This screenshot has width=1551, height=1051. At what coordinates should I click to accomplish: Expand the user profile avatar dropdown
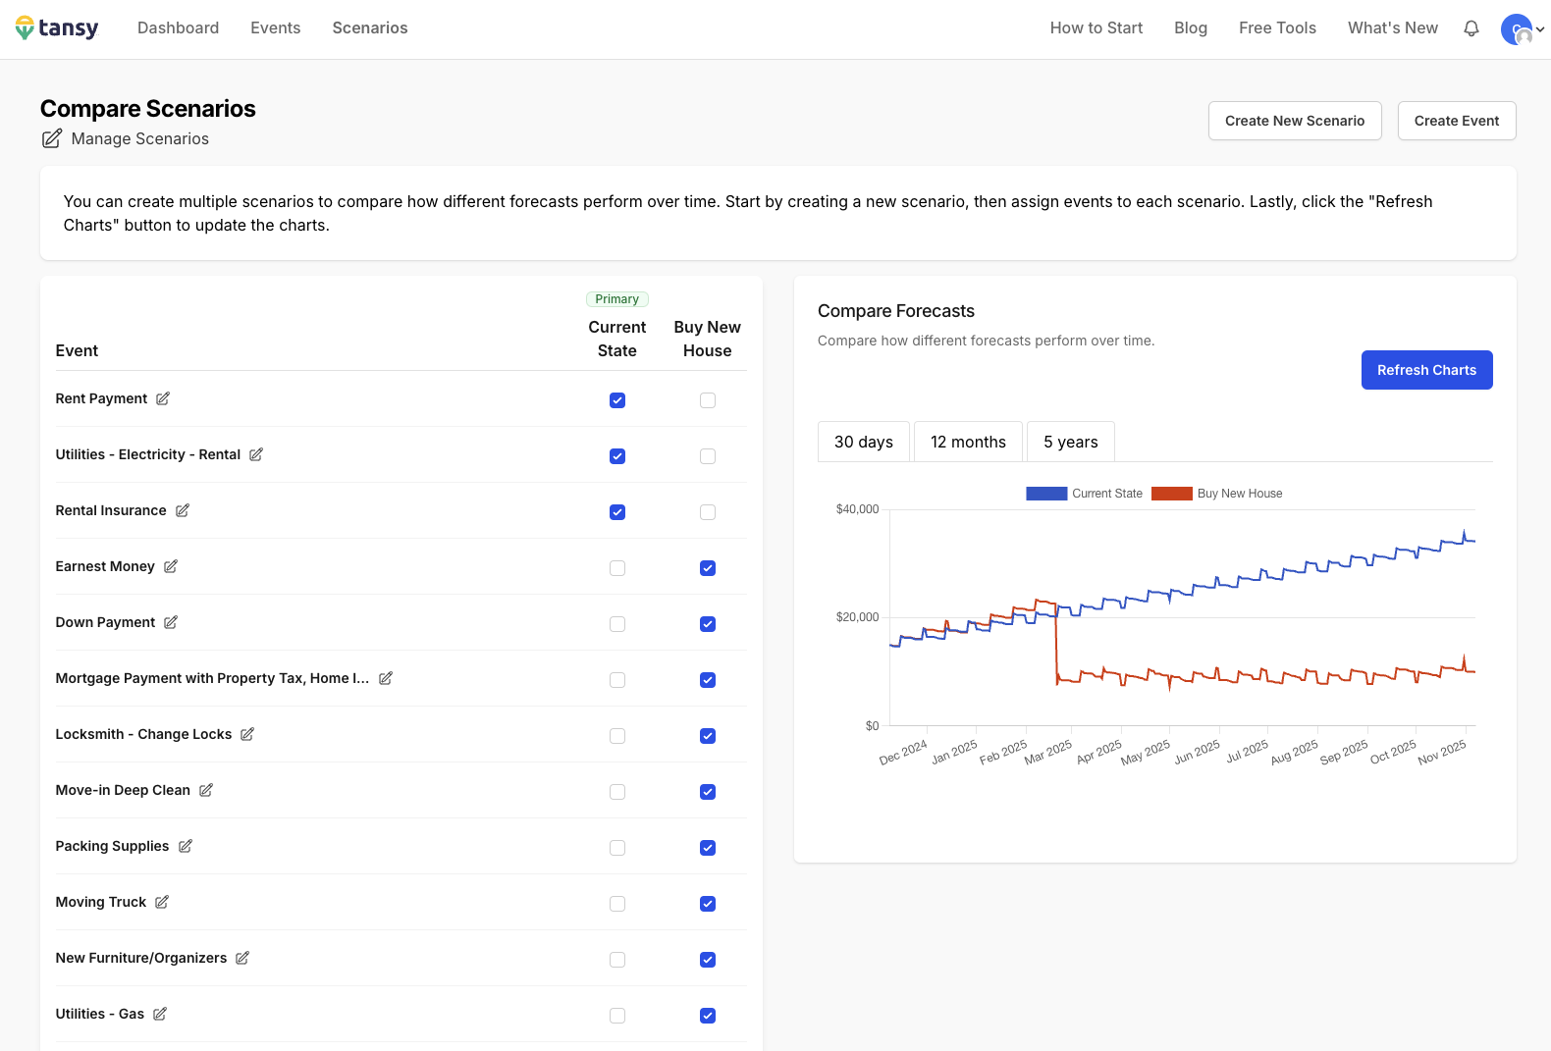click(1522, 29)
